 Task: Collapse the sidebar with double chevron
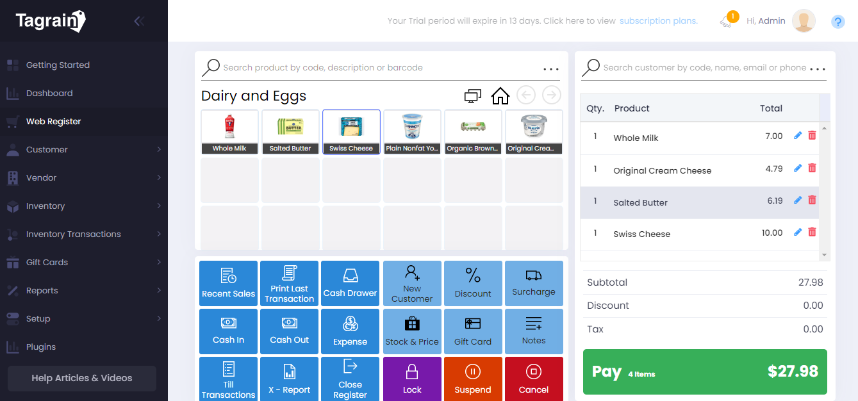point(139,21)
